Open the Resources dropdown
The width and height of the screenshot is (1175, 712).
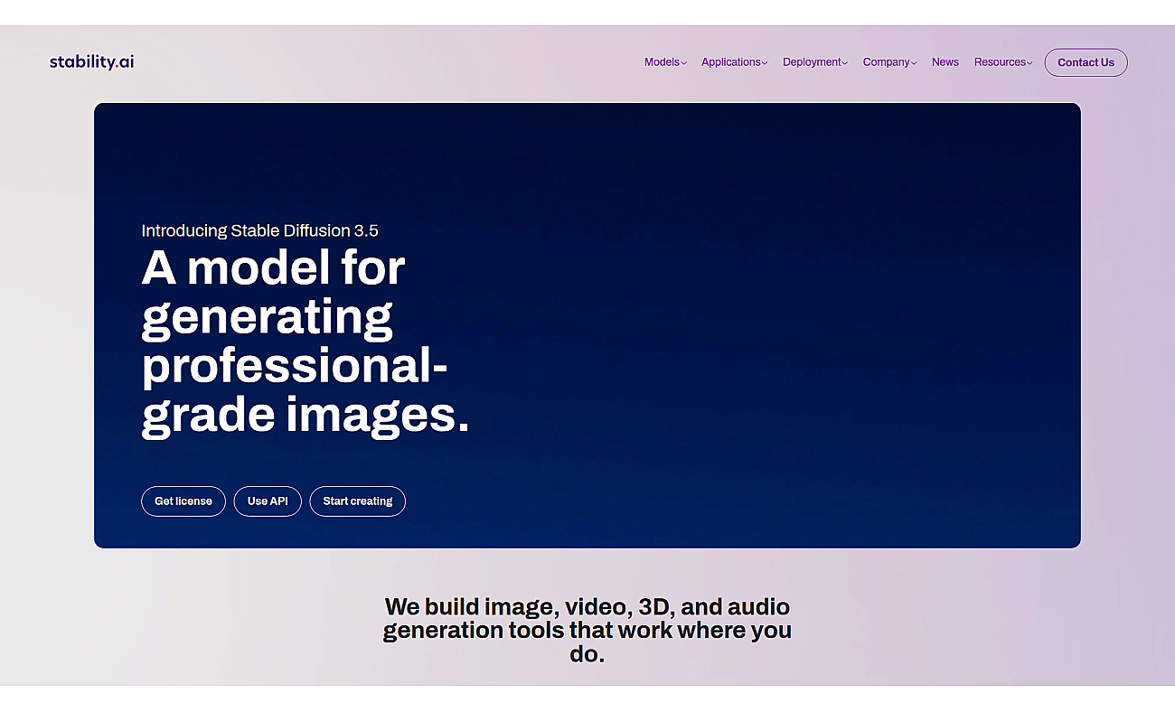1003,62
